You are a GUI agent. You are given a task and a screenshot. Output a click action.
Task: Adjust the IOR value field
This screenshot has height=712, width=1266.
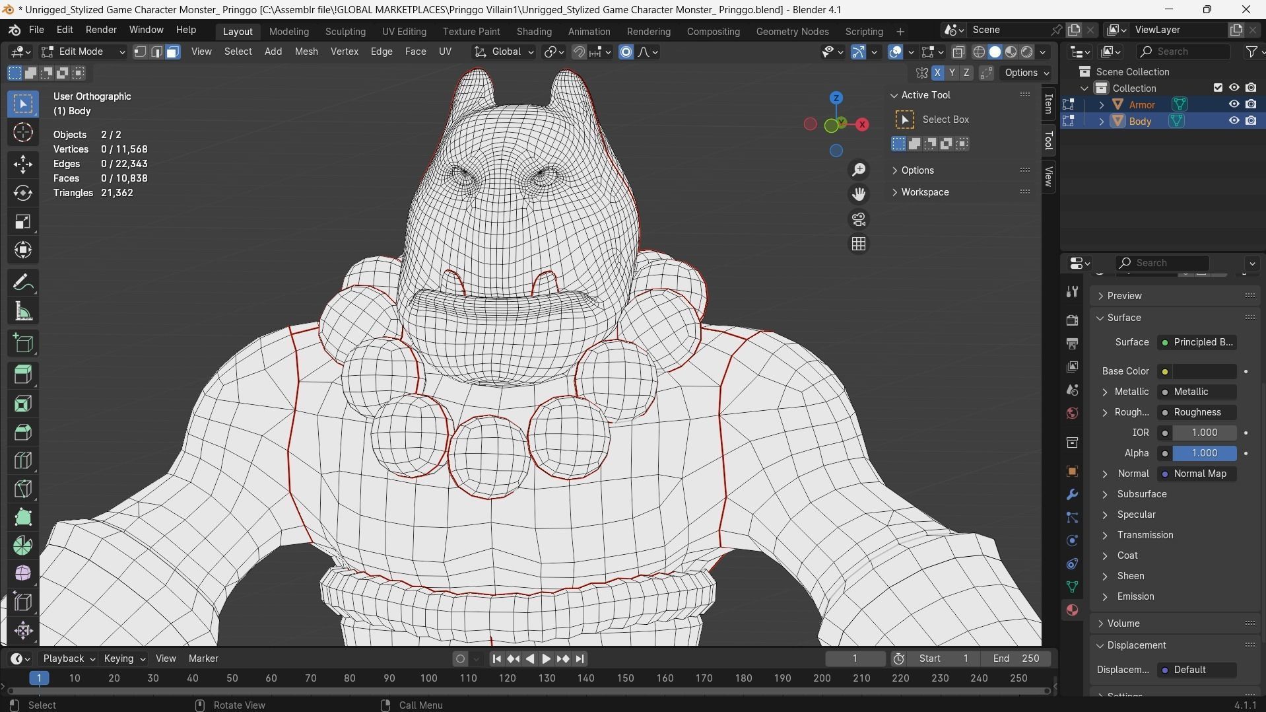(x=1204, y=433)
